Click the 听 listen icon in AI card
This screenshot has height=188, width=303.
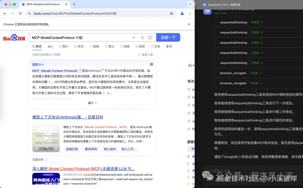pyautogui.click(x=152, y=65)
